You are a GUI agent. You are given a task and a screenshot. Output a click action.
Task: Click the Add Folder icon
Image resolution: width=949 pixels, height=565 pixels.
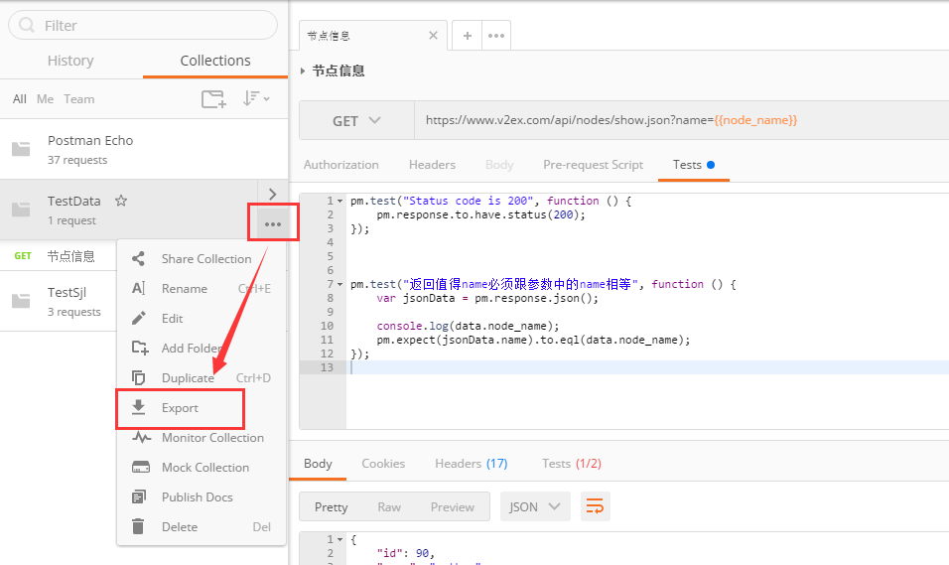[x=140, y=348]
